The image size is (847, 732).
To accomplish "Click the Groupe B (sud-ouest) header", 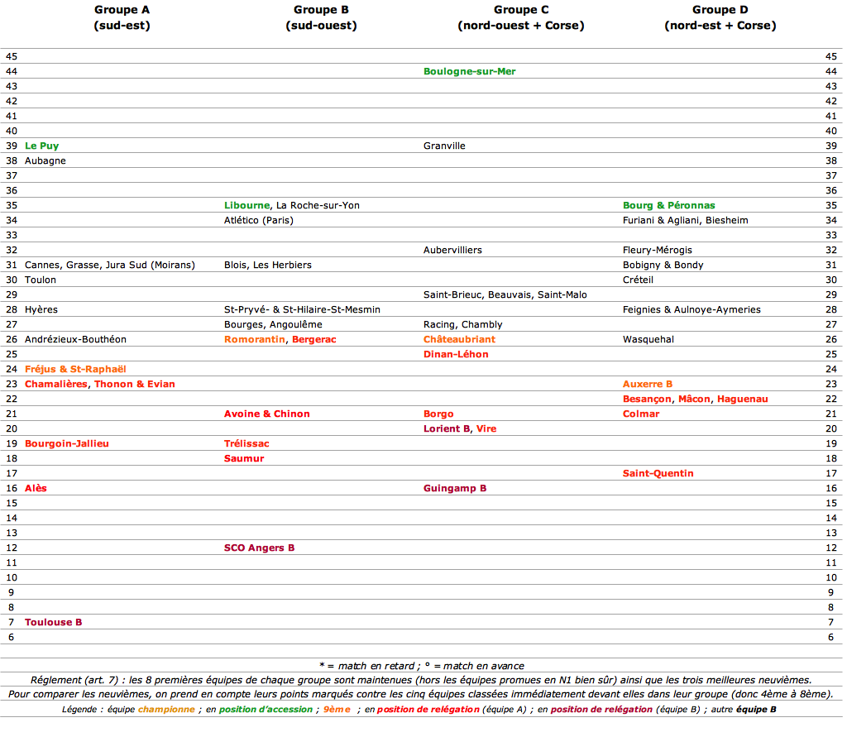I will 322,17.
